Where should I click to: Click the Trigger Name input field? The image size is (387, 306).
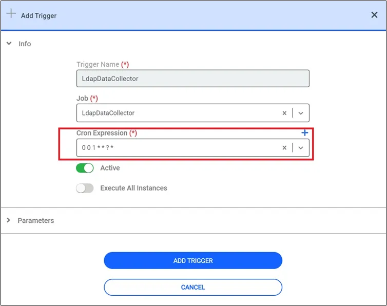click(193, 79)
